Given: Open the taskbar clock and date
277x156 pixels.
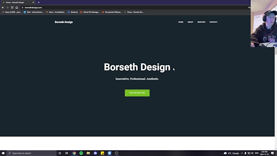Looking at the screenshot, I should tap(264, 153).
